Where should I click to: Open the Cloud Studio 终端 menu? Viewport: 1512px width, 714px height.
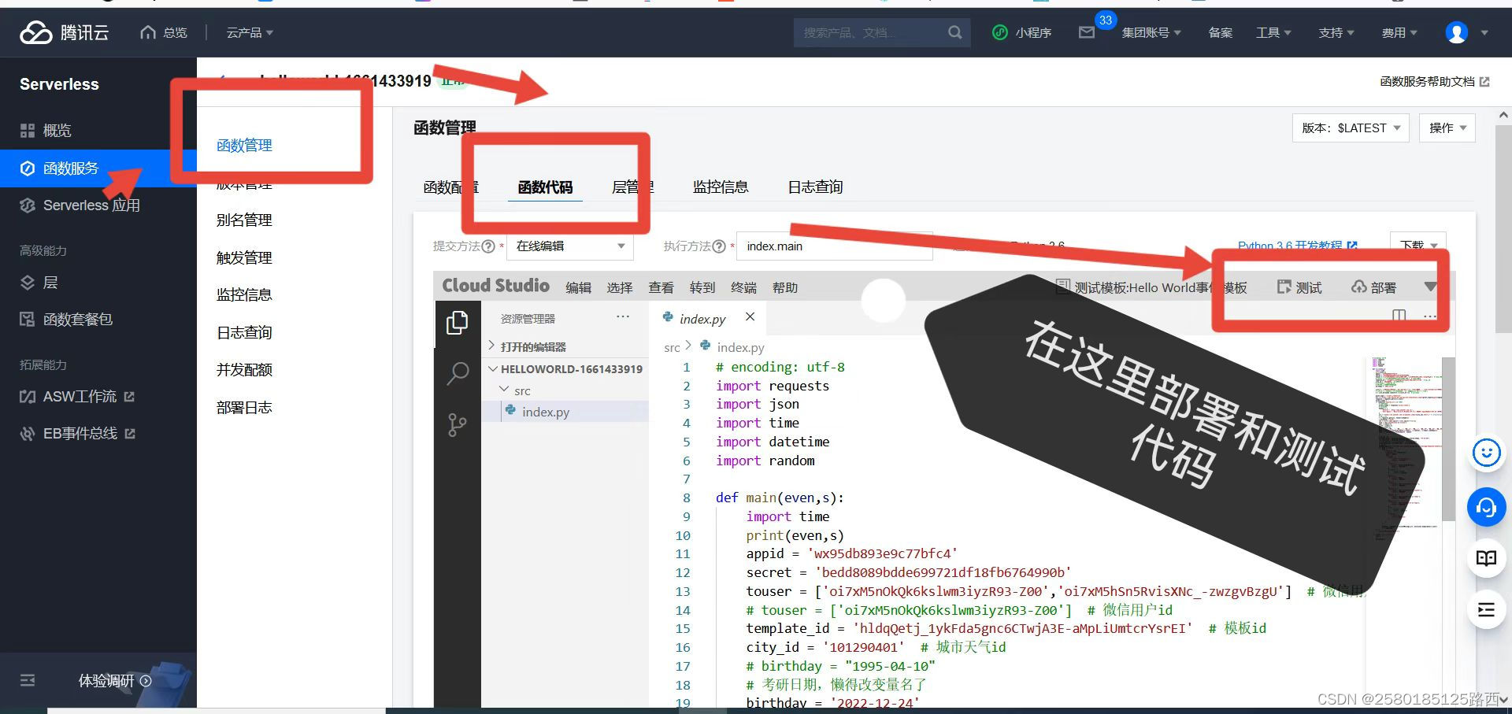[x=743, y=287]
